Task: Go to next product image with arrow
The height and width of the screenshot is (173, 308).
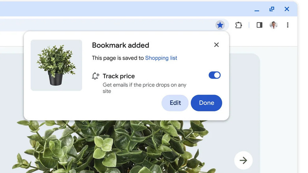Action: point(243,160)
